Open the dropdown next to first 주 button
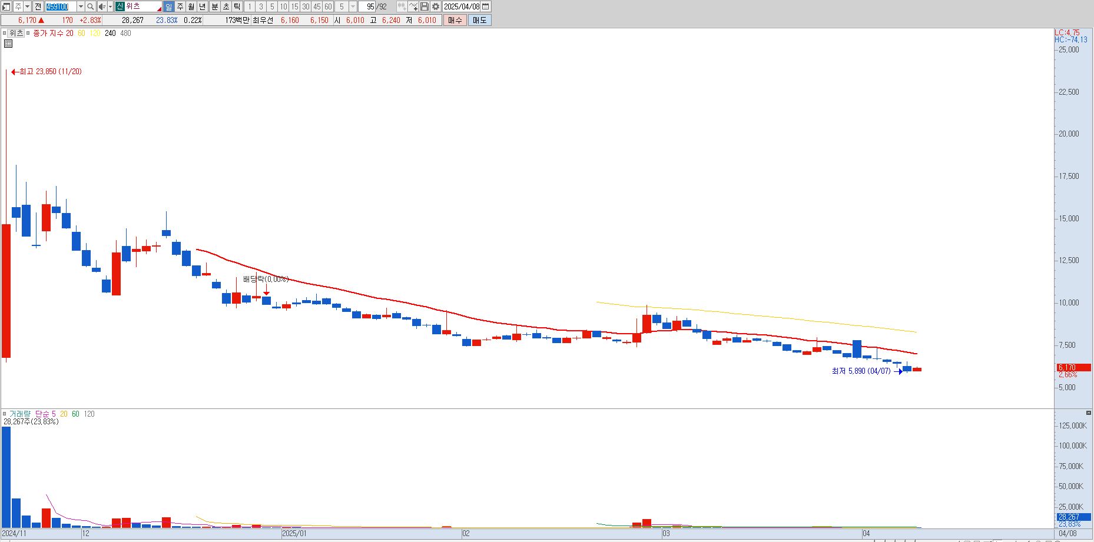The height and width of the screenshot is (542, 1094). tap(27, 6)
